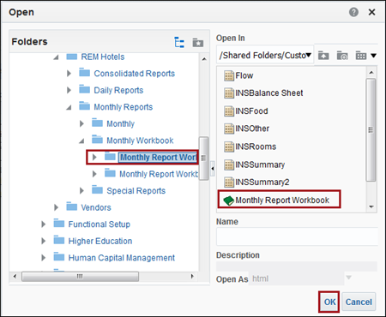Click the report icon beside INSFood
The image size is (386, 317).
pyautogui.click(x=229, y=111)
